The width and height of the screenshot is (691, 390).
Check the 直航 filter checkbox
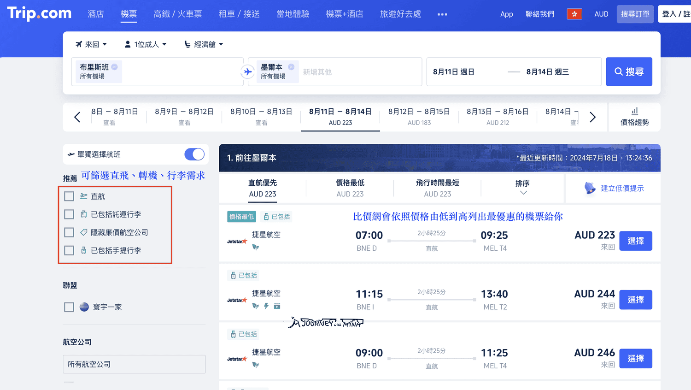pyautogui.click(x=69, y=196)
